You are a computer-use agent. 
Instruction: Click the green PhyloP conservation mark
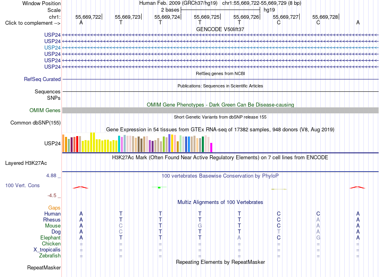[x=159, y=187]
